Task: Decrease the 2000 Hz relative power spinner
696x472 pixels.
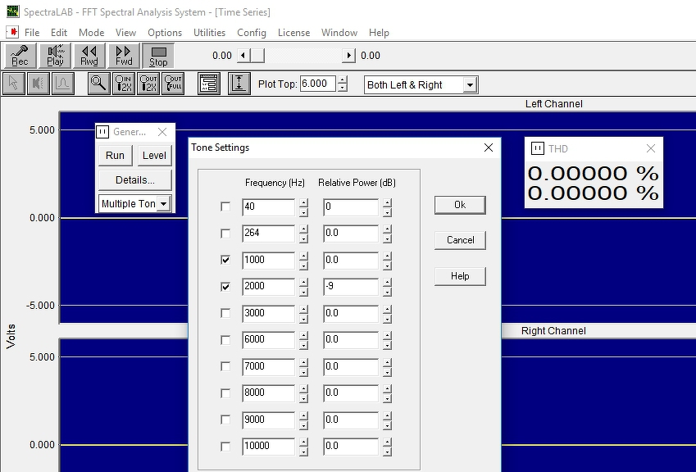Action: pos(387,293)
